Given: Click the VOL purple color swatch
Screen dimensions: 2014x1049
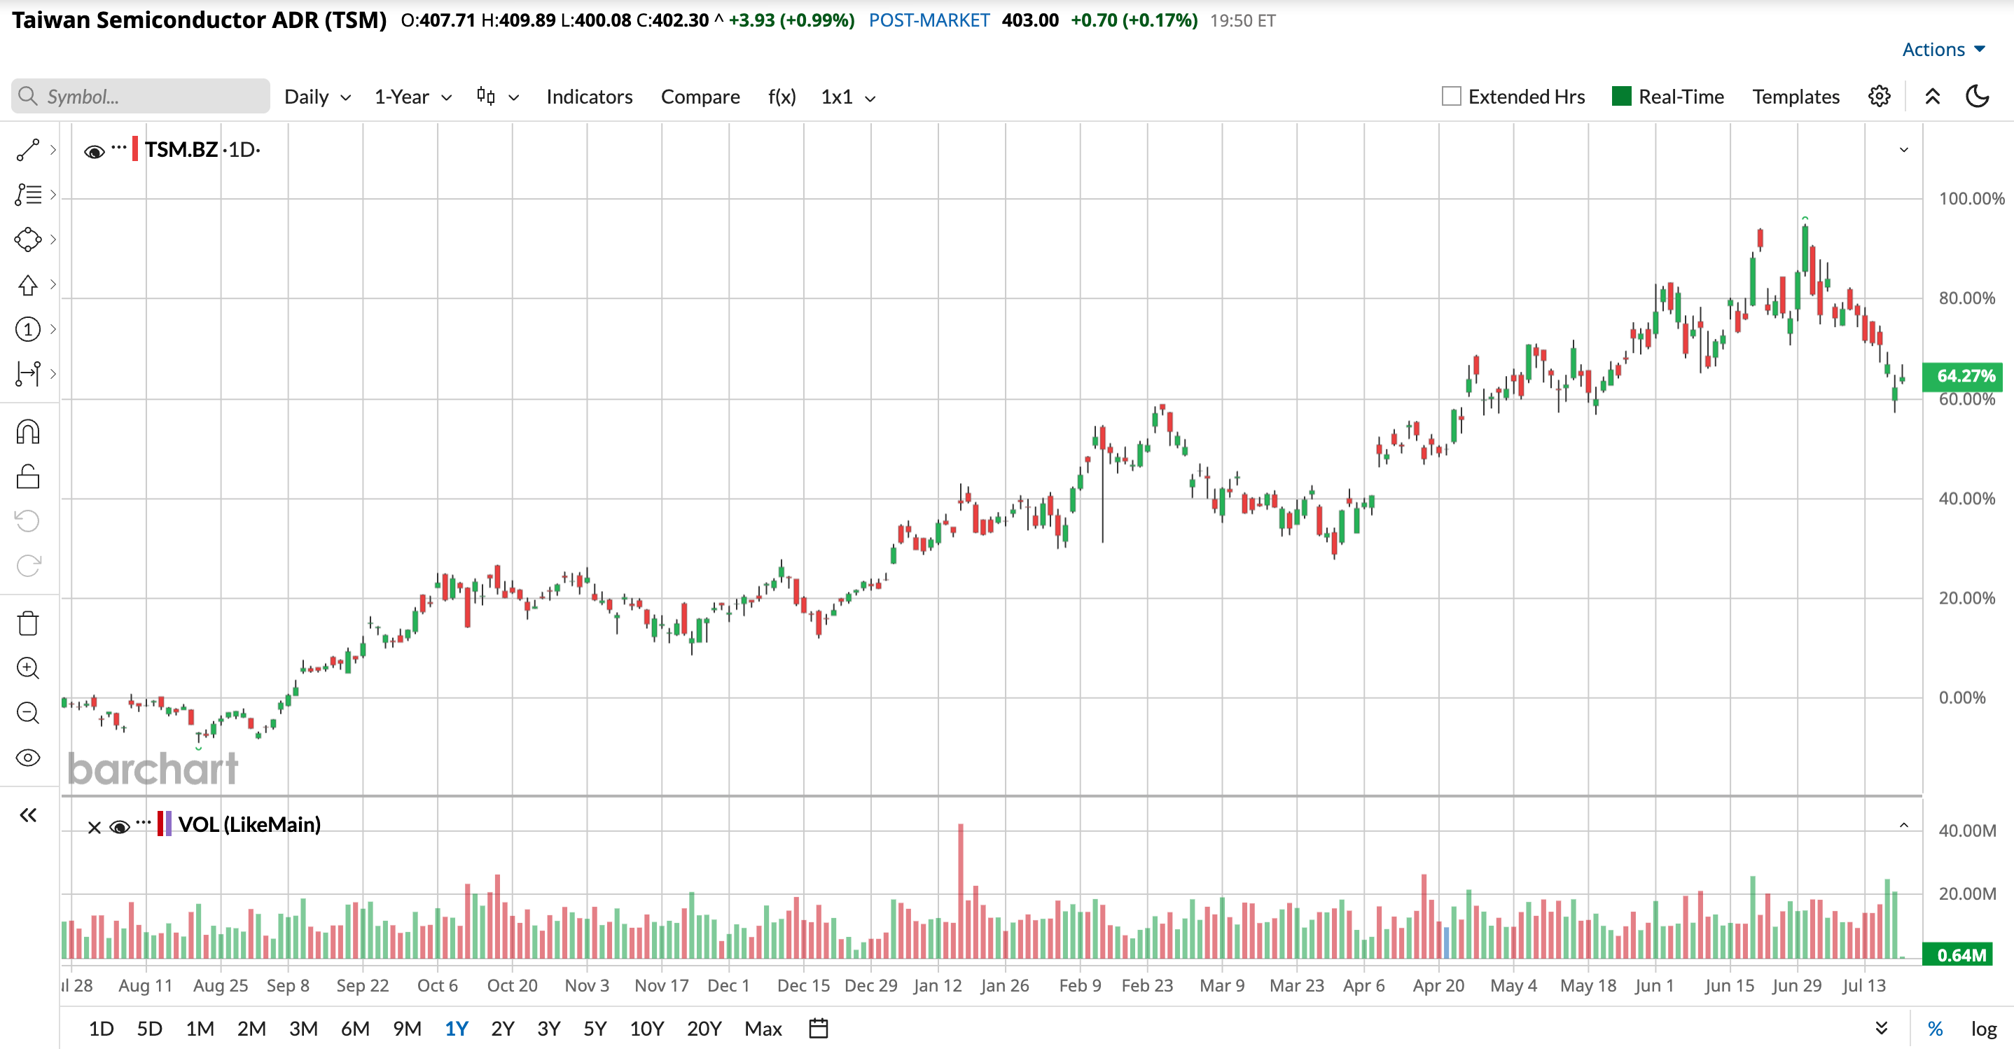Looking at the screenshot, I should point(168,824).
